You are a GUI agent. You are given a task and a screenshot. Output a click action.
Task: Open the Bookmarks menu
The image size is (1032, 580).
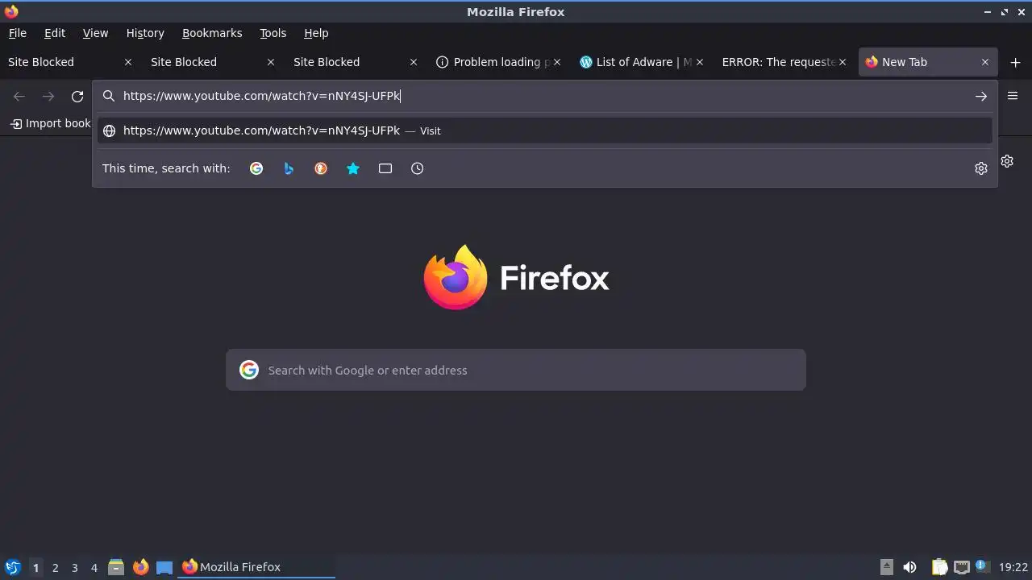click(212, 33)
